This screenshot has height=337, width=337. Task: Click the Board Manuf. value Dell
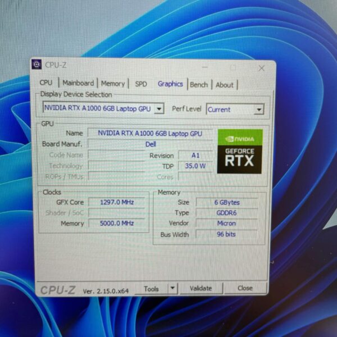(151, 144)
